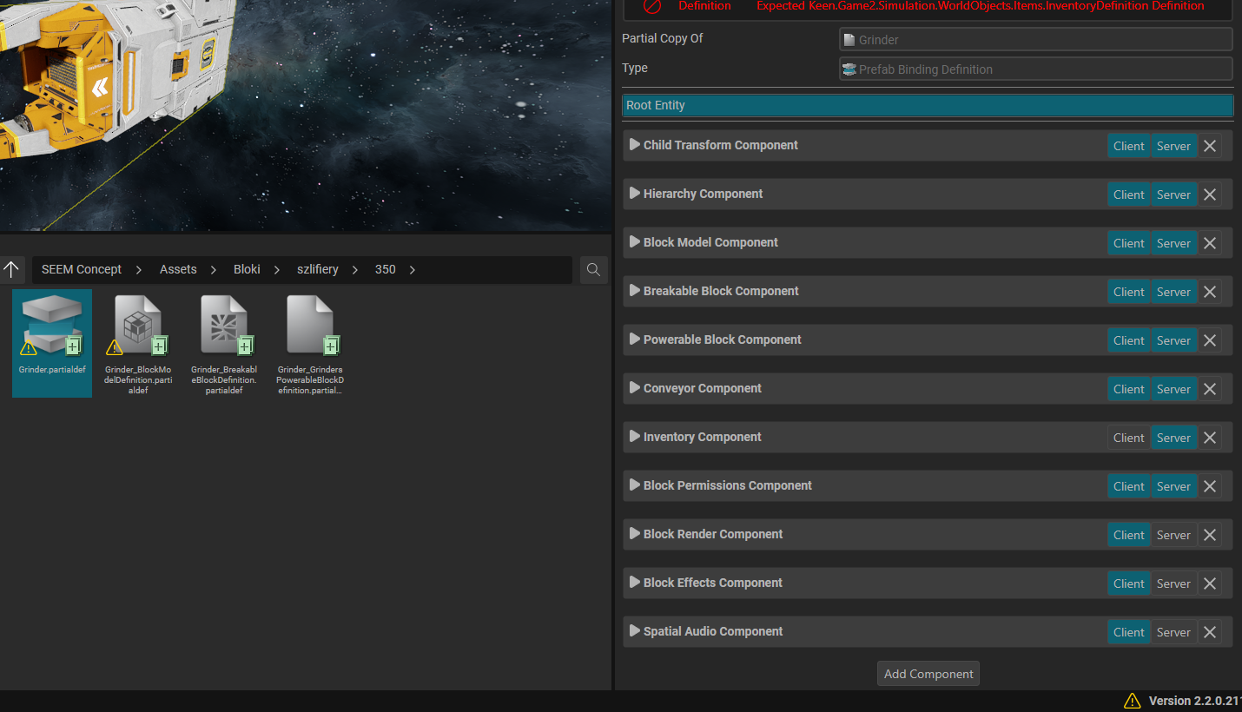Click the warning icon next to Version
The height and width of the screenshot is (712, 1242).
click(1132, 701)
